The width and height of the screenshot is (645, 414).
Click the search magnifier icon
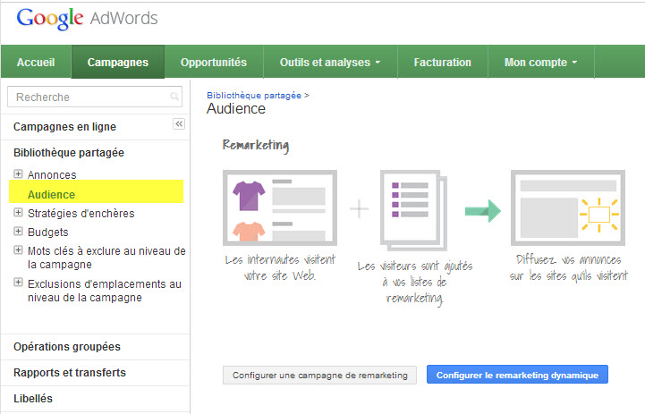pyautogui.click(x=174, y=97)
